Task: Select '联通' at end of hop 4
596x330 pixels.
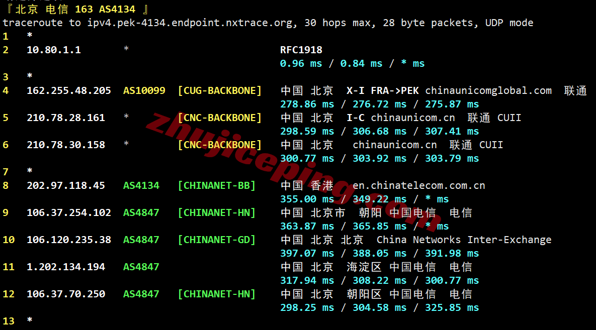Action: [x=575, y=91]
